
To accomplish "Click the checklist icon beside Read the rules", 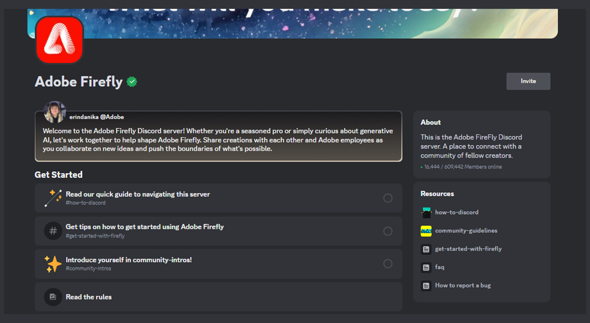I will (x=53, y=296).
